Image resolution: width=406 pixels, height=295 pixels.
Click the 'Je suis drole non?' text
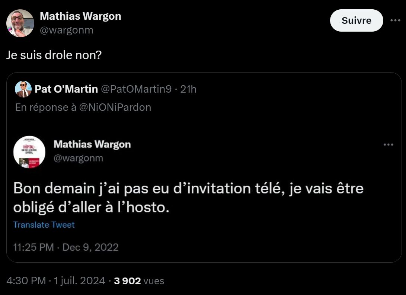[x=54, y=56]
